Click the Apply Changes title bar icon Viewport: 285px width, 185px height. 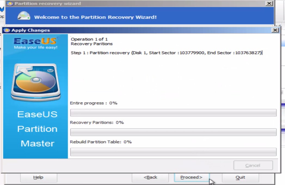coord(7,30)
